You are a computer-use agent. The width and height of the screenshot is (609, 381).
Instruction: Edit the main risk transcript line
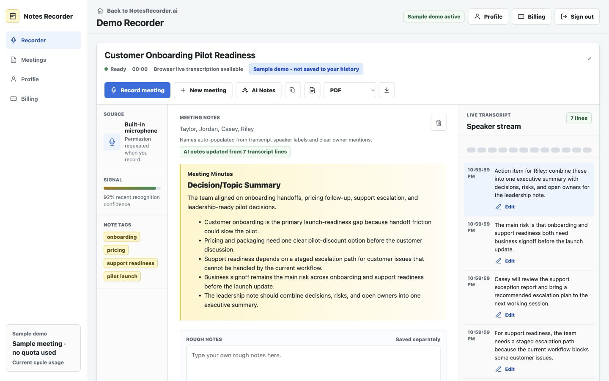coord(505,261)
